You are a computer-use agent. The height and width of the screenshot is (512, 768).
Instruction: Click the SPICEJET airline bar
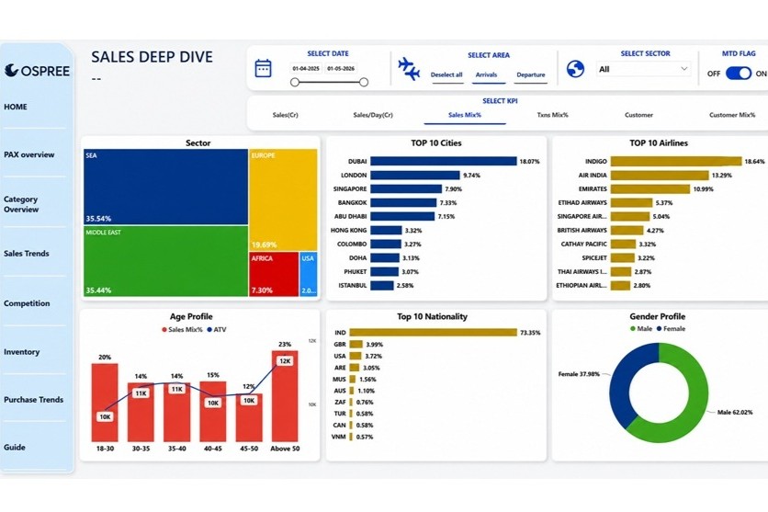click(622, 257)
